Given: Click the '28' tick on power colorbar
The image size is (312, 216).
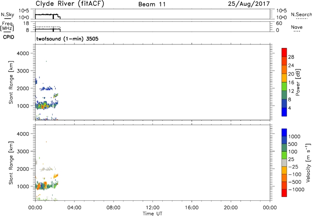Looking at the screenshot, I should pyautogui.click(x=291, y=57).
